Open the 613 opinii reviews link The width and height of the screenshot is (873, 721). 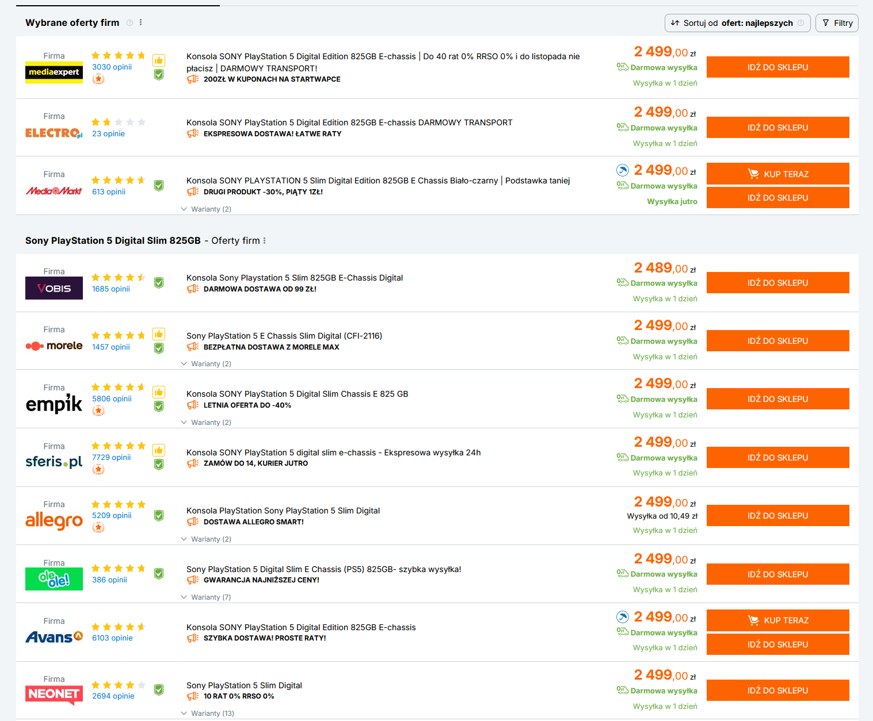[109, 191]
